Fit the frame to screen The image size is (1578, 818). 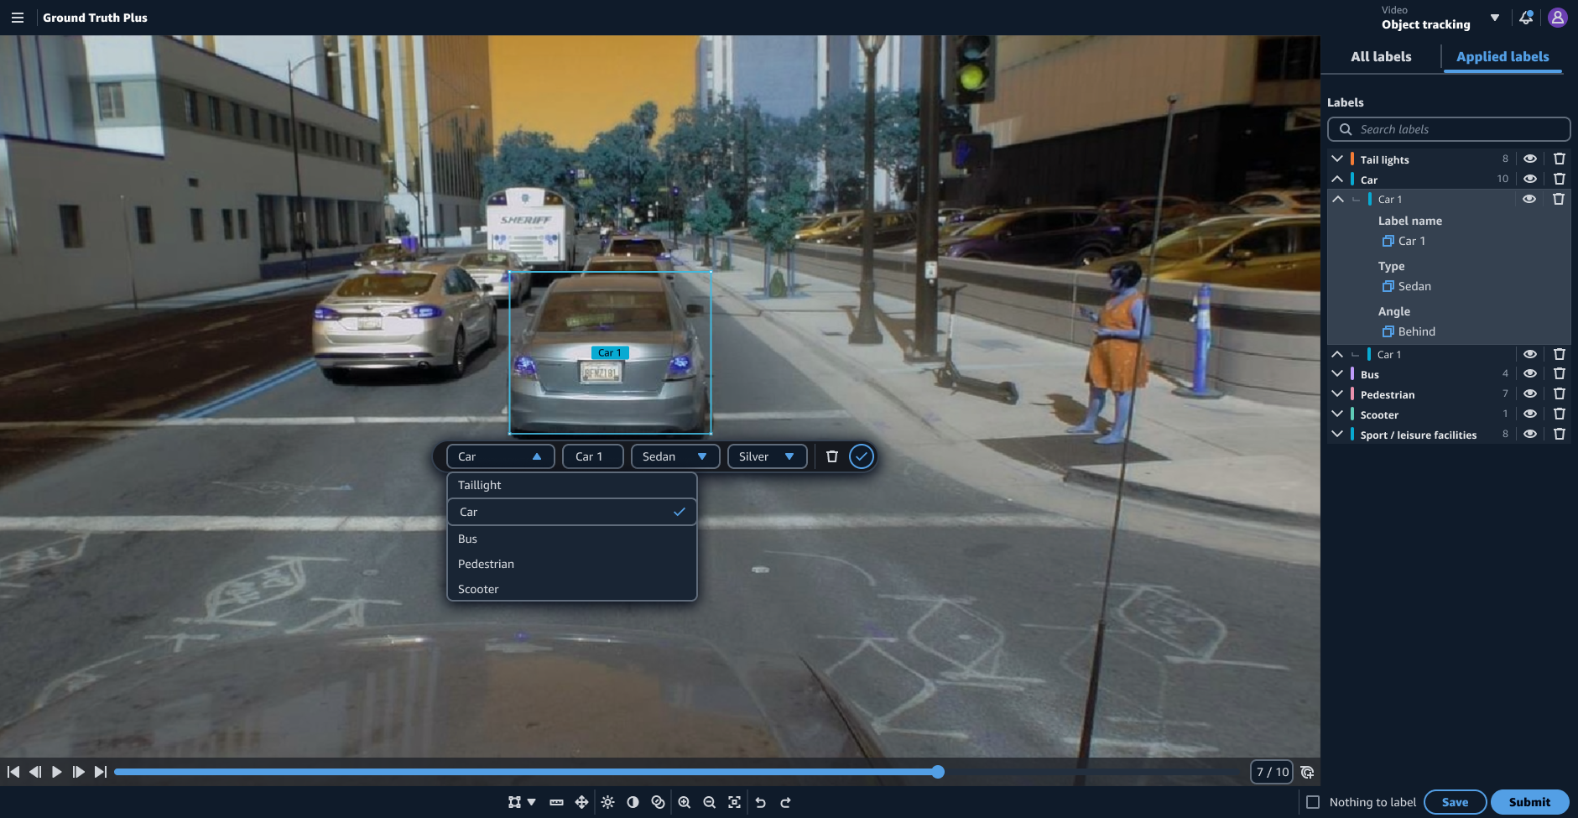[734, 802]
